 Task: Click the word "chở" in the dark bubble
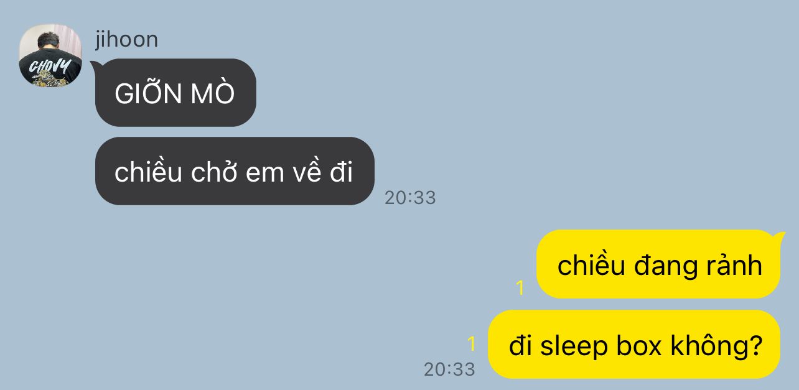point(210,172)
